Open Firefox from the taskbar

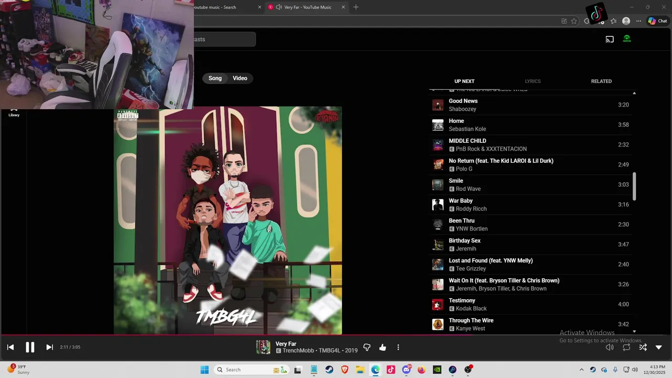pos(422,370)
